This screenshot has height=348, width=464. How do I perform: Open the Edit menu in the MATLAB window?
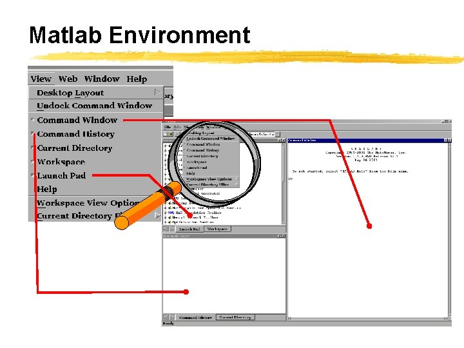[177, 127]
